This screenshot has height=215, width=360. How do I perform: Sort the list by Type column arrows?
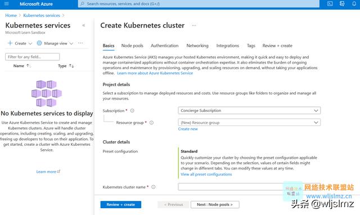click(71, 66)
